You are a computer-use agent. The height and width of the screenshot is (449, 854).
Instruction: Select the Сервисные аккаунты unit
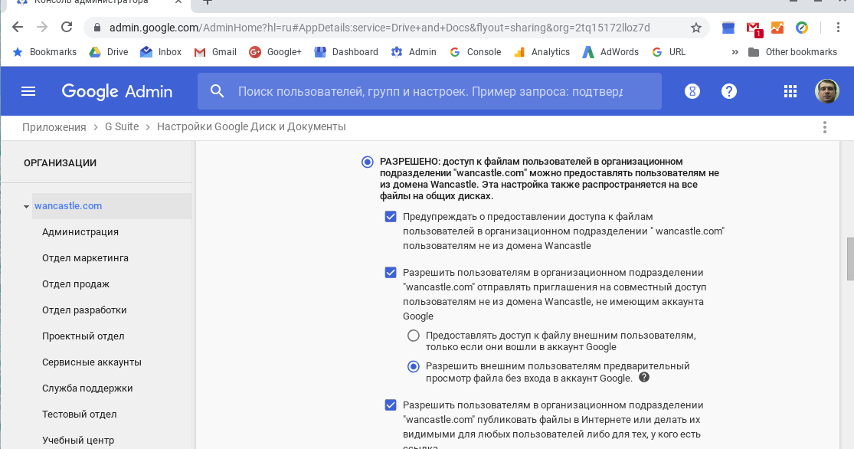pos(91,362)
